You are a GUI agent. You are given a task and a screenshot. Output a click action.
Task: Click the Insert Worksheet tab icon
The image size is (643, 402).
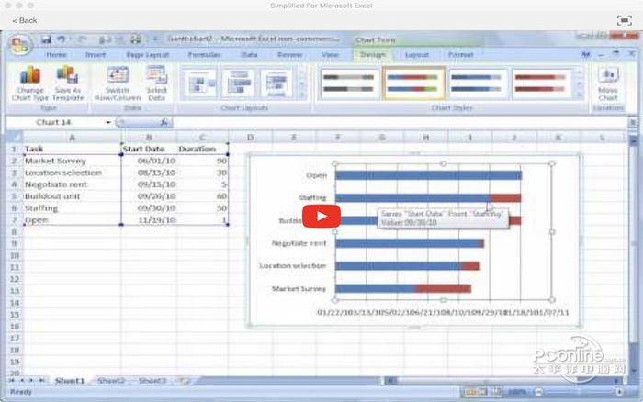pos(185,381)
